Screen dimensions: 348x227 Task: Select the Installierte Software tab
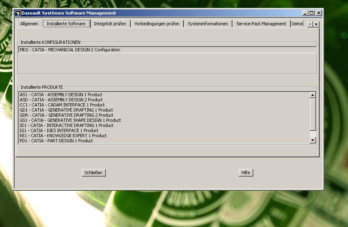pos(66,24)
